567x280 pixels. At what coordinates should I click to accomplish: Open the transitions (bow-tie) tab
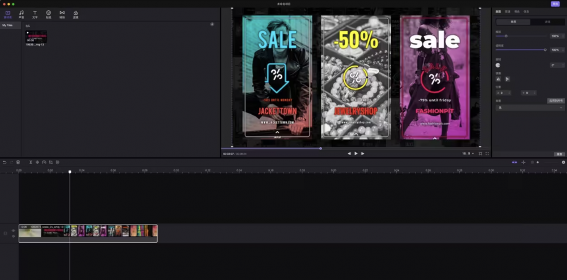(x=62, y=13)
